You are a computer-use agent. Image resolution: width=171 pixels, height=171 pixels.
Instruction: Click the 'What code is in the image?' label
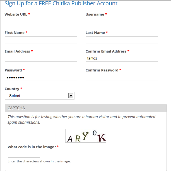pyautogui.click(x=32, y=147)
